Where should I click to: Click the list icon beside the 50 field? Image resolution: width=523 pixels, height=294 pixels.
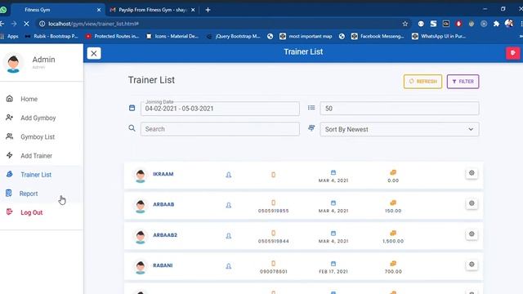tap(311, 108)
